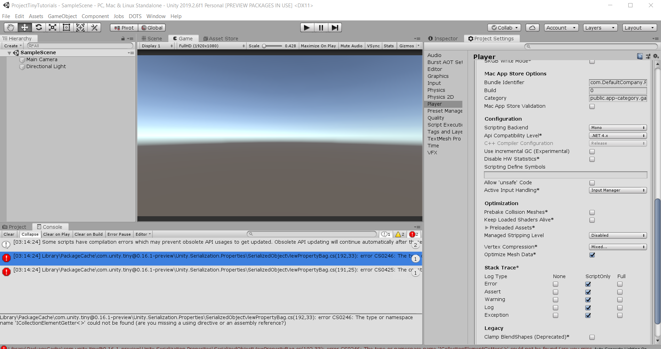Collapse SampleScene in the Hierarchy
The image size is (661, 349).
(9, 53)
